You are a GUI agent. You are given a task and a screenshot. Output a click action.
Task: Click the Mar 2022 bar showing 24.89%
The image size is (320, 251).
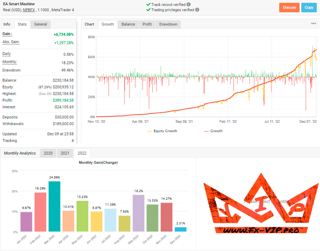54,206
